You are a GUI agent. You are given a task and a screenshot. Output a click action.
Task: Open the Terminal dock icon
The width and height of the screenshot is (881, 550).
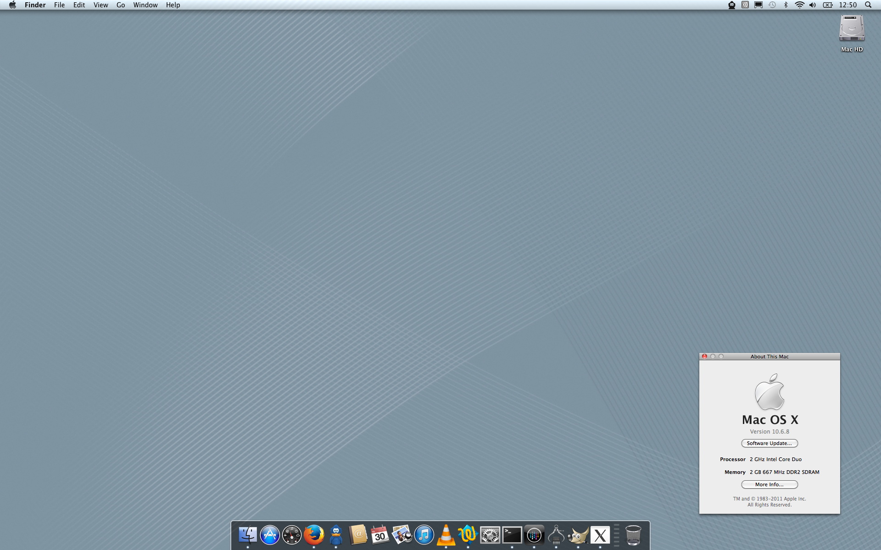tap(512, 535)
